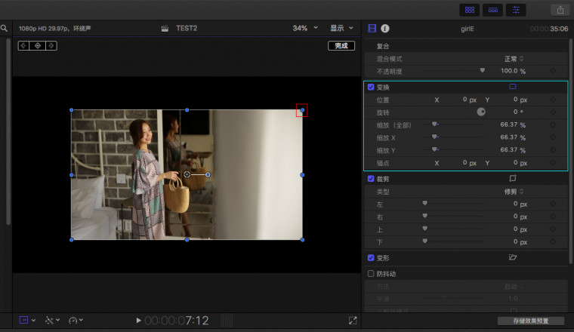
Task: Click the add keyframe diamond button
Action: [38, 46]
